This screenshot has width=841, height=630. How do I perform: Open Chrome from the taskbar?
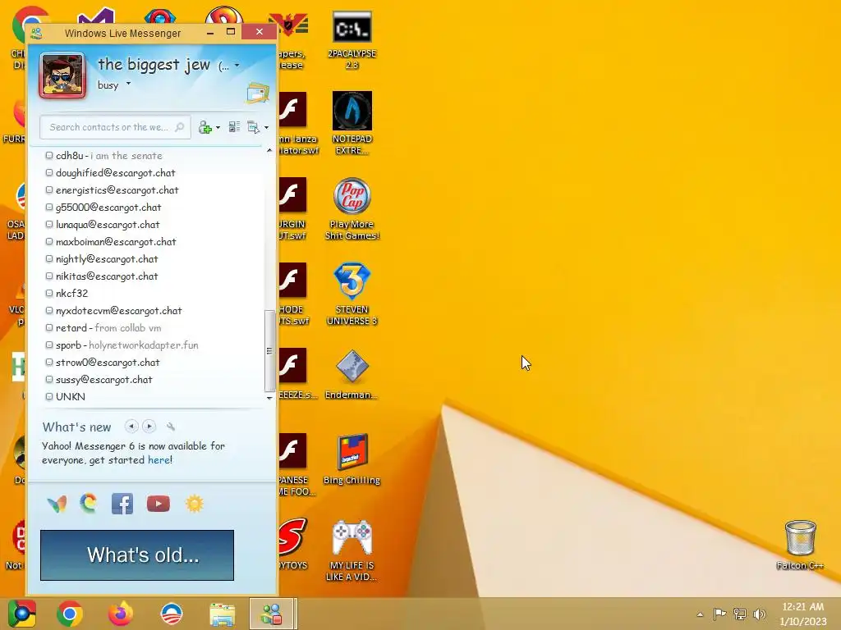click(x=70, y=614)
